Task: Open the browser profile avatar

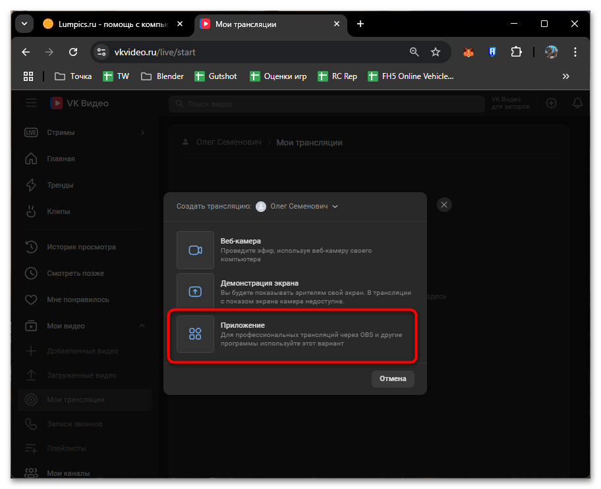Action: 552,52
